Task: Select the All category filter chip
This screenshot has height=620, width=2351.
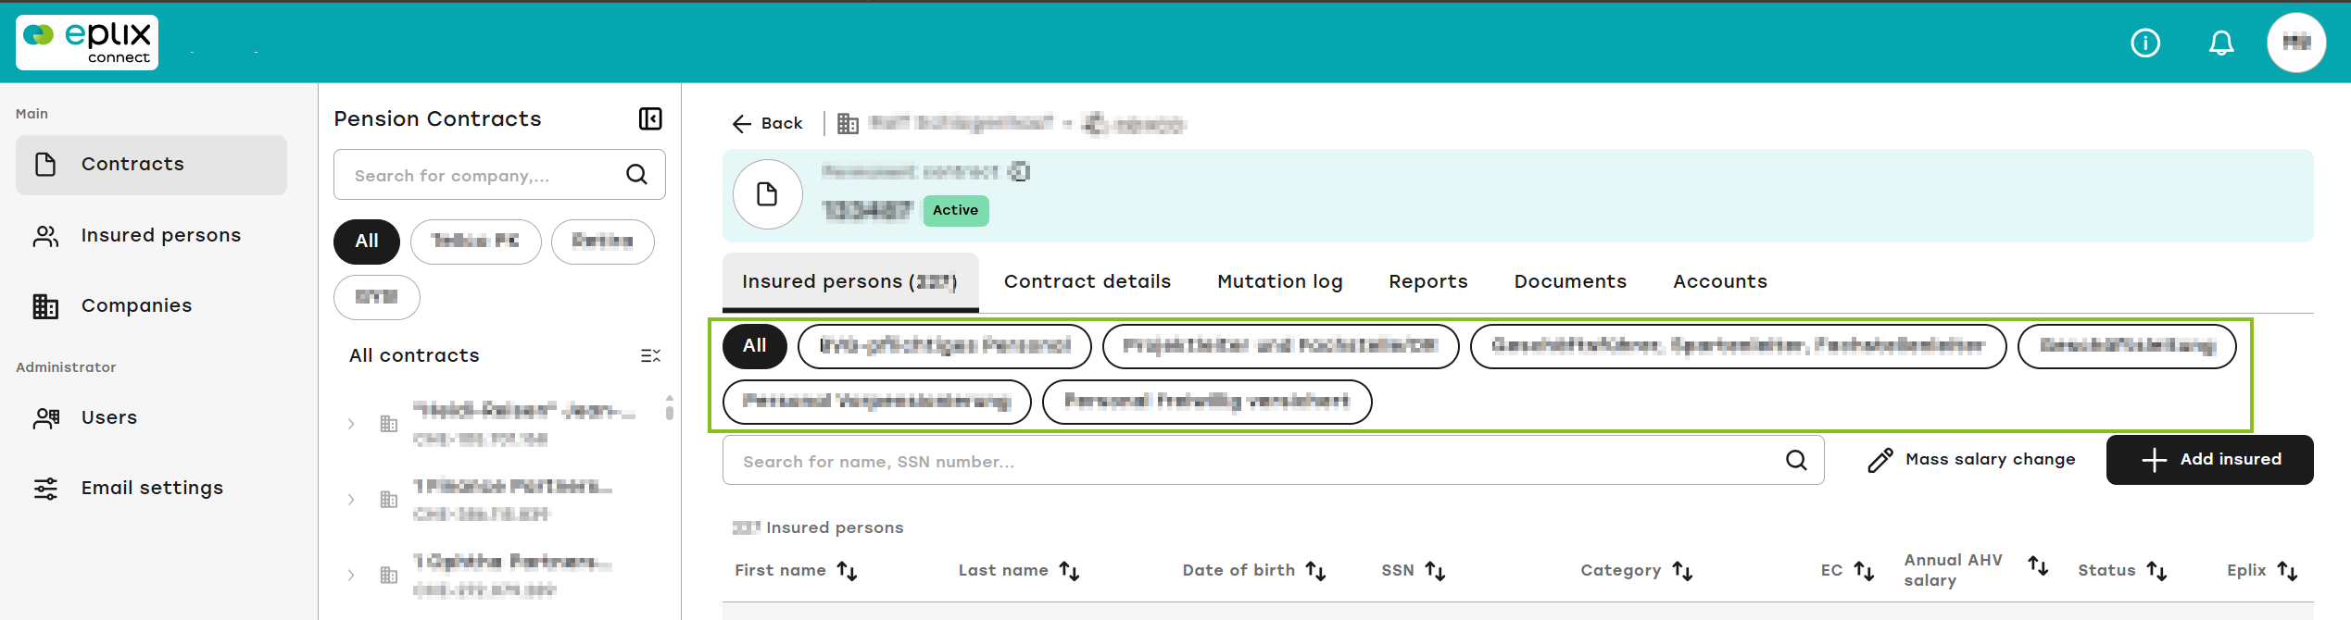Action: (755, 346)
